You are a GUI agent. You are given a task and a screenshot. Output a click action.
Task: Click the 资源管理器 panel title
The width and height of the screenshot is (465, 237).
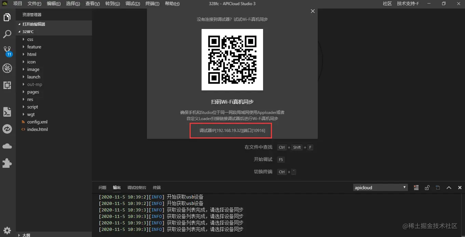pos(32,15)
